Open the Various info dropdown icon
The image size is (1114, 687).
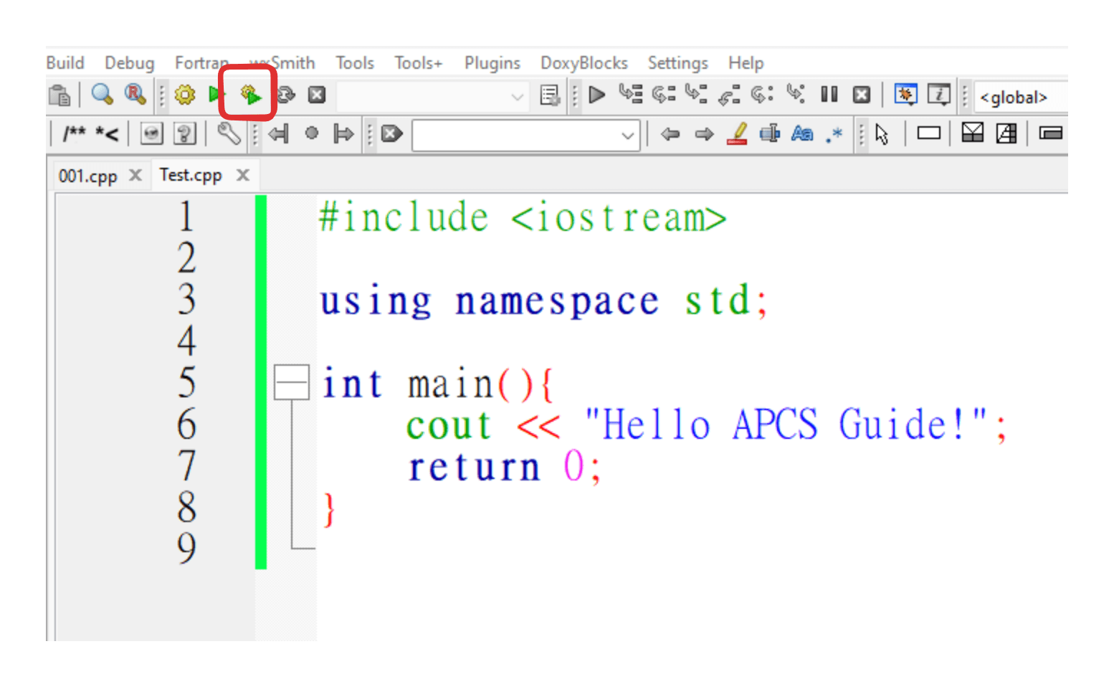coord(939,95)
